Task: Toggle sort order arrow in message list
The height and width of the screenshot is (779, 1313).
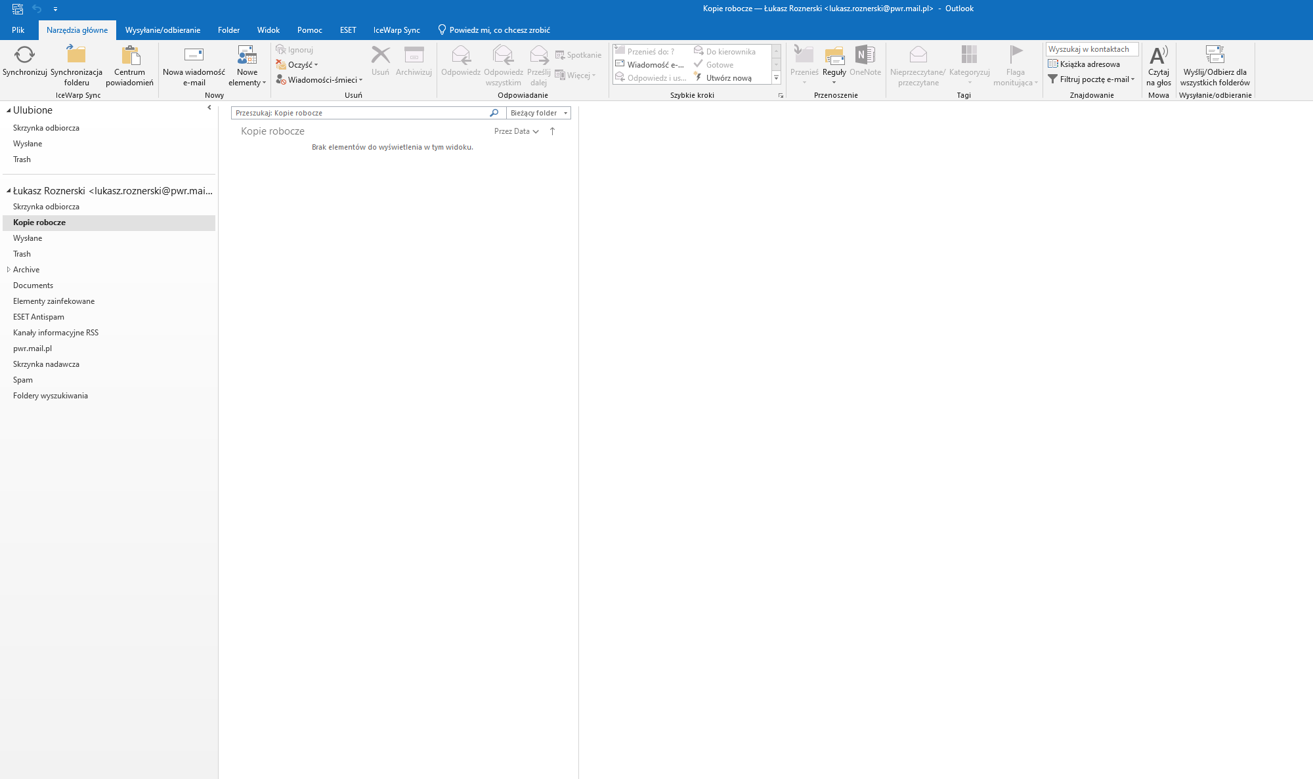Action: pyautogui.click(x=553, y=131)
